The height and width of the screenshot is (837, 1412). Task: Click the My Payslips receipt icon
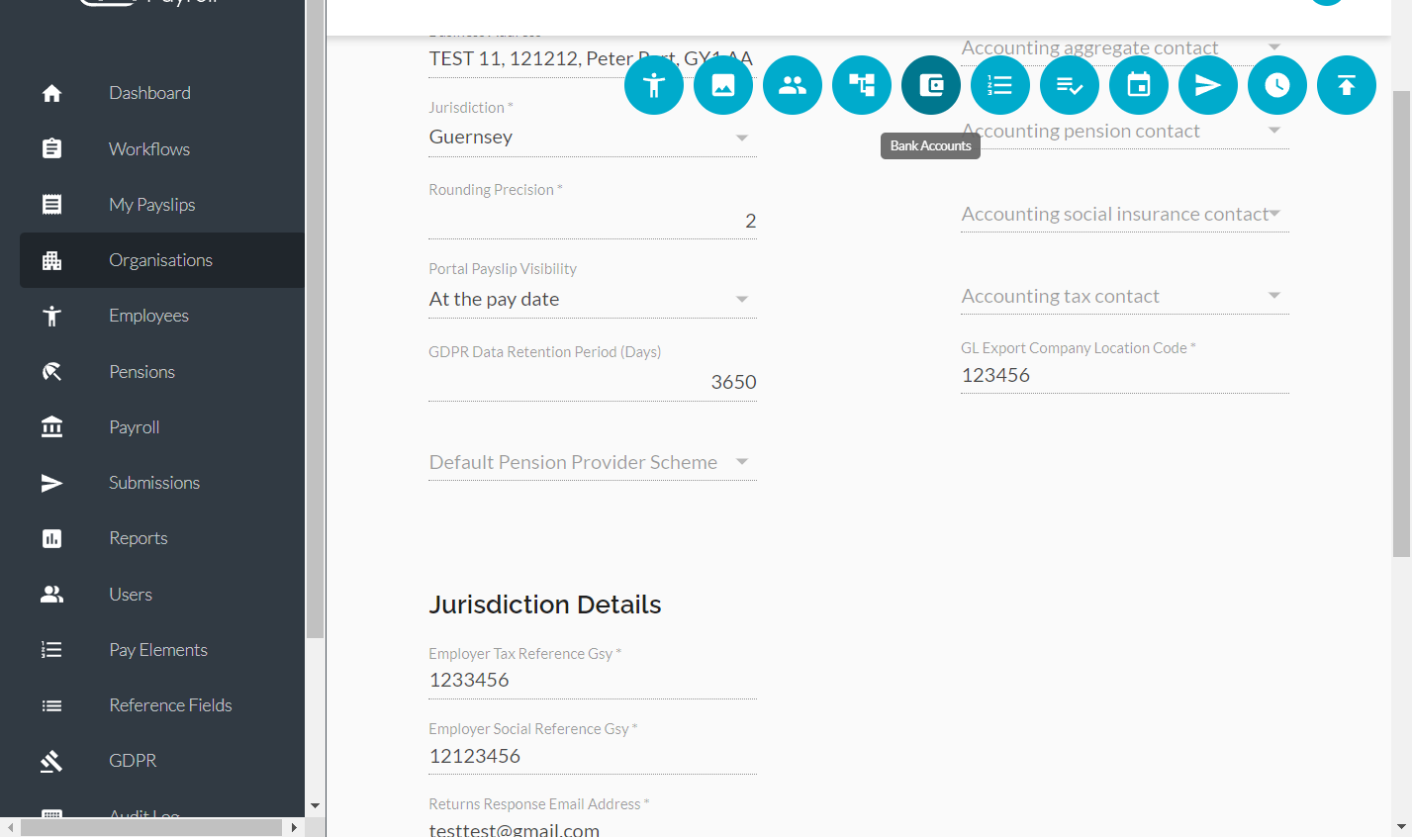[x=52, y=205]
